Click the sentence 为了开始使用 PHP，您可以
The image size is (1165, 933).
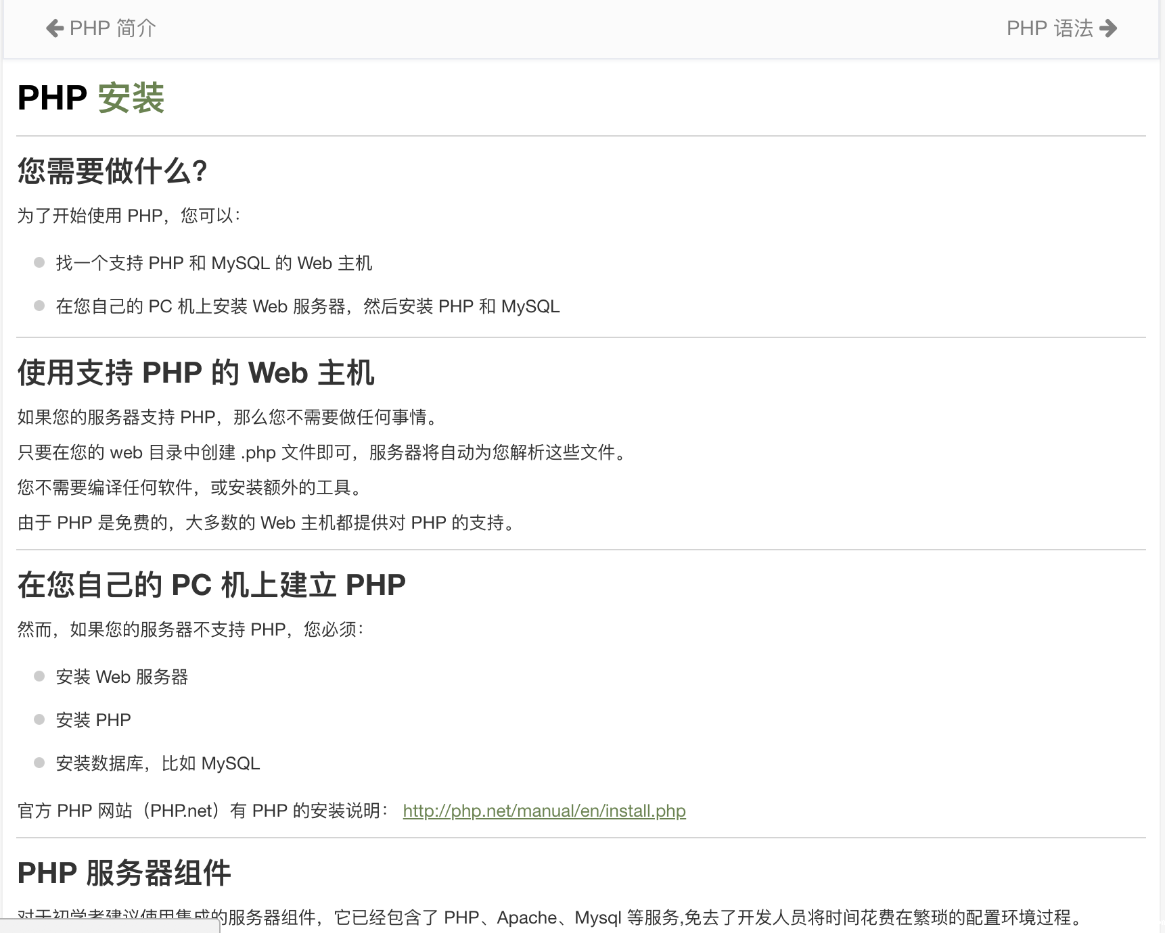(x=129, y=216)
